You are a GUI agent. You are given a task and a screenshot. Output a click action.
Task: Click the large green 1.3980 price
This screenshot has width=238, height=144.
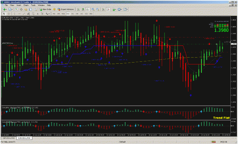click(x=222, y=30)
